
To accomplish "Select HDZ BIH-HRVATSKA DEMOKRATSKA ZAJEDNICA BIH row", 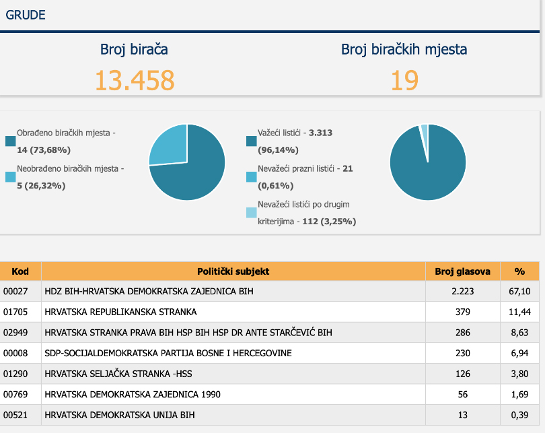I will [270, 292].
